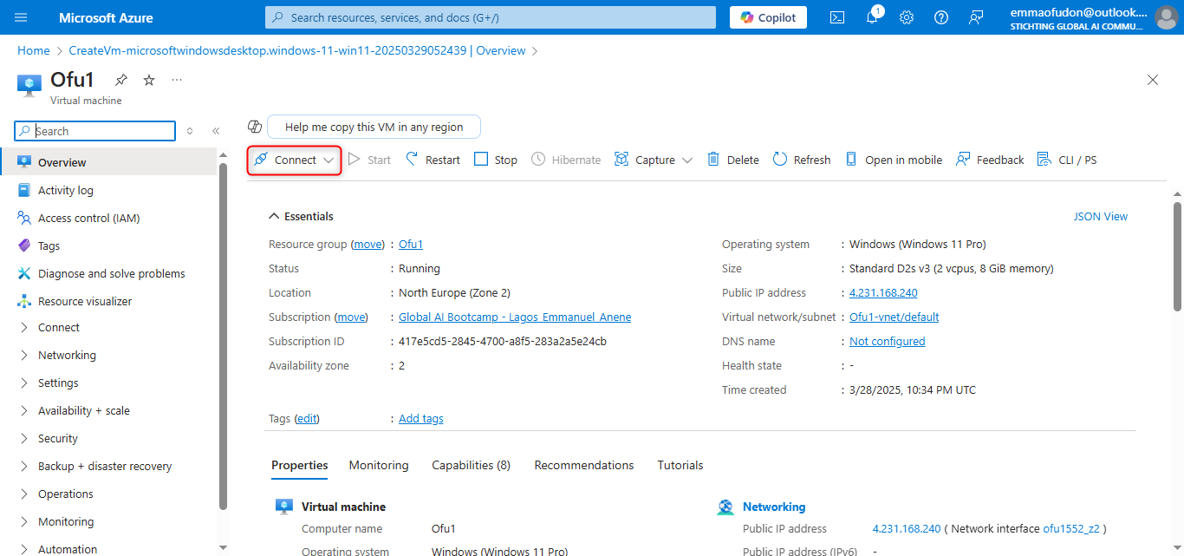Click the account avatar picture
The height and width of the screenshot is (556, 1184).
pos(1167,17)
